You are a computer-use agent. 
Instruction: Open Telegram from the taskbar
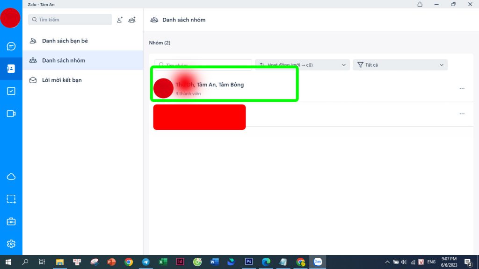point(146,262)
